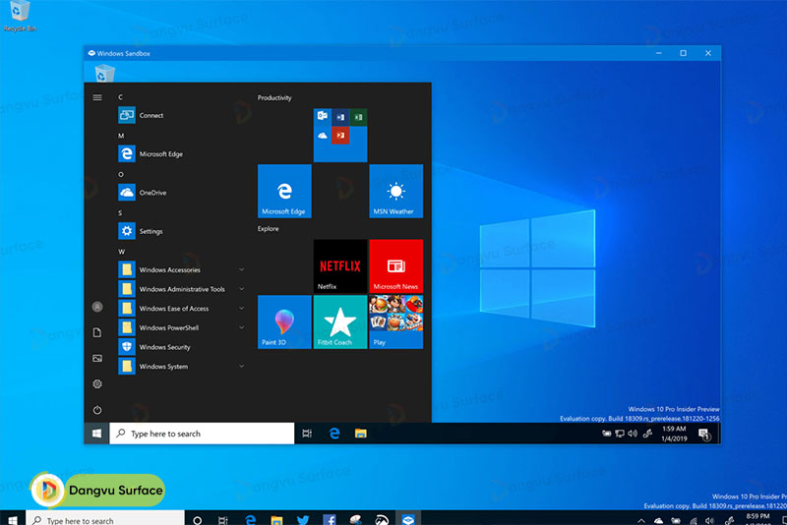Click the Windows Sandbox icon on host taskbar

(x=408, y=519)
